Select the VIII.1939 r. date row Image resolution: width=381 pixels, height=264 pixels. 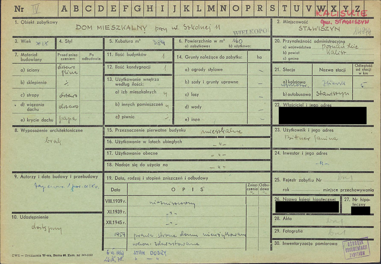click(116, 201)
